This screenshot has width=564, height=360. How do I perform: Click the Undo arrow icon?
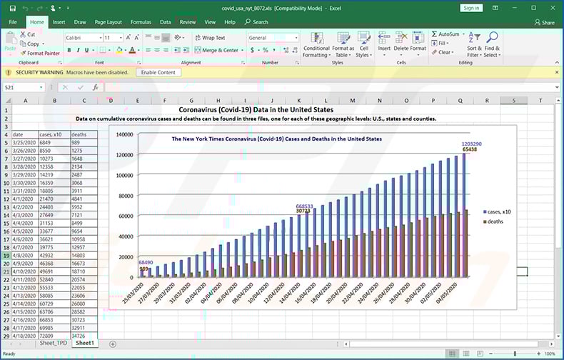click(x=25, y=9)
